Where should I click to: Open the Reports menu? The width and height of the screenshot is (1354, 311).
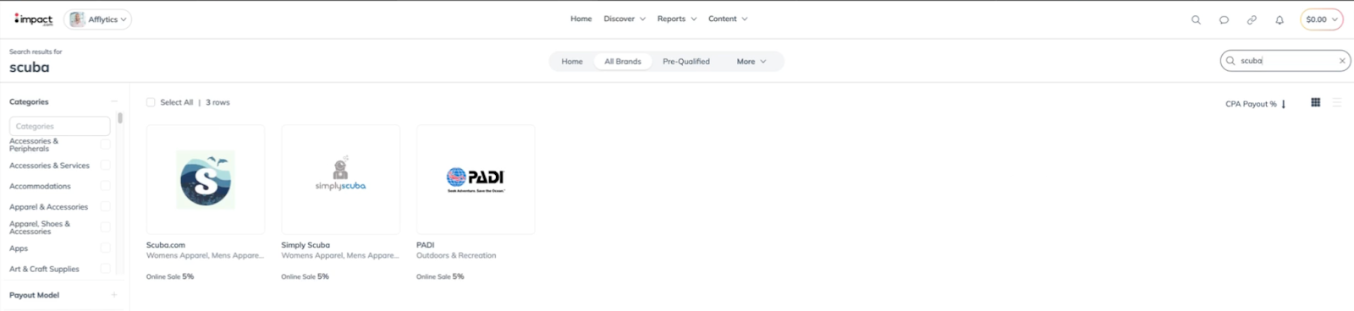click(676, 19)
